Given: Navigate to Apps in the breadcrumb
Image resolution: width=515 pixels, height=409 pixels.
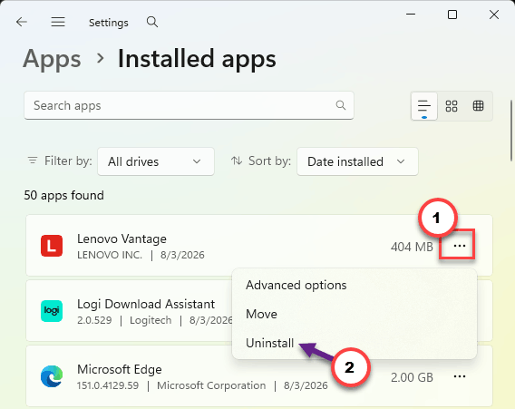Looking at the screenshot, I should coord(52,59).
